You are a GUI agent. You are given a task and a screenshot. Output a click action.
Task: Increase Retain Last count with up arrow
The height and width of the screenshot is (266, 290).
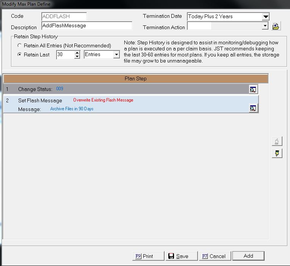pos(77,53)
